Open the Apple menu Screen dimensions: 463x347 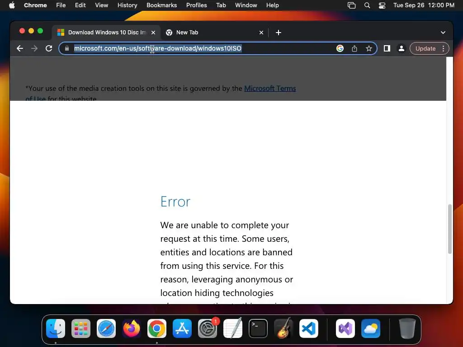[12, 5]
